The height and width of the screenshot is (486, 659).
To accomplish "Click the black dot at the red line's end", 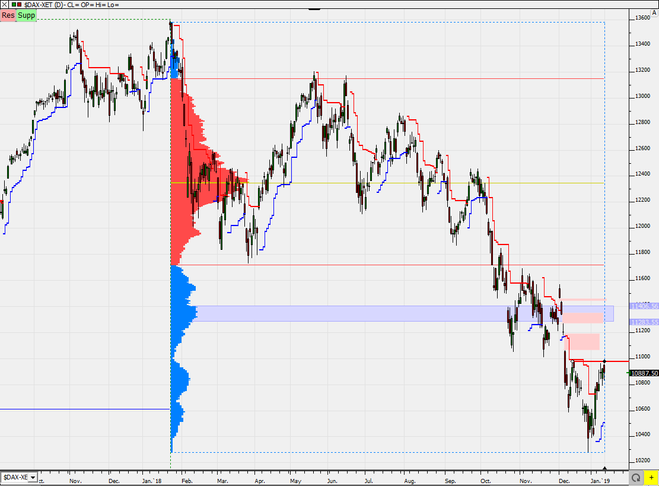I will (x=604, y=361).
